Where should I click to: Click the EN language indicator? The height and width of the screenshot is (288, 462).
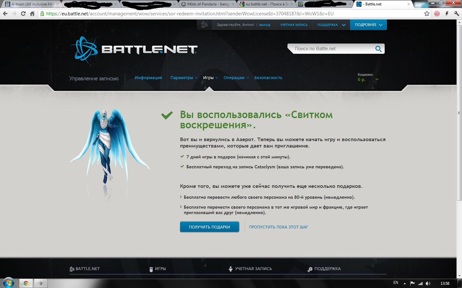396,283
